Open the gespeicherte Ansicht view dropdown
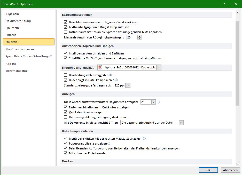 [x=181, y=123]
